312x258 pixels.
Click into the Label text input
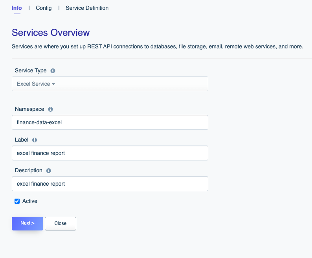110,153
